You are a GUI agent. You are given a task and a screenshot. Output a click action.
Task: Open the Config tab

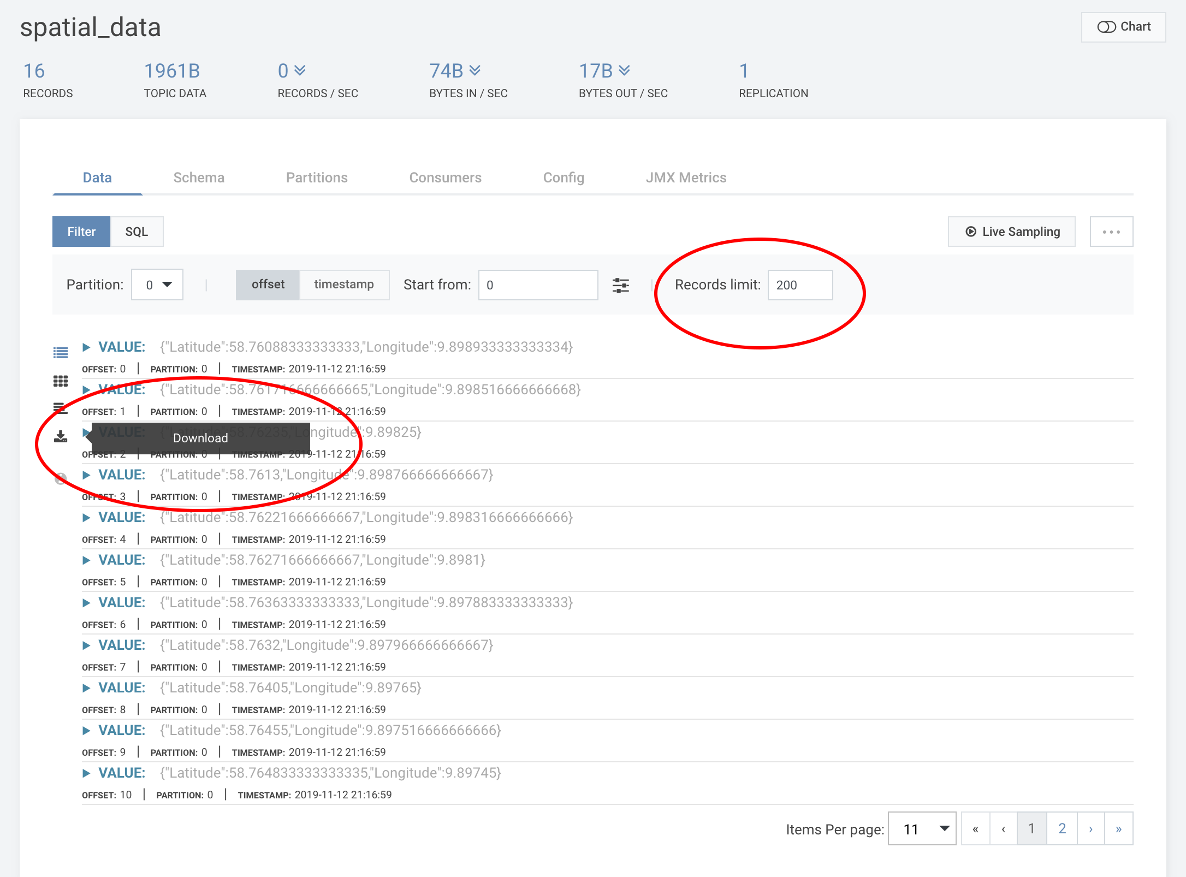tap(564, 177)
